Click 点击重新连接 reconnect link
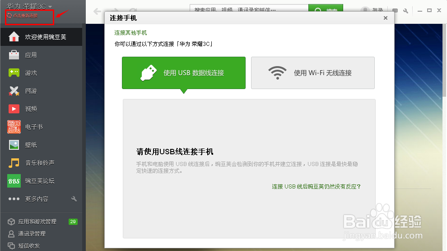The image size is (447, 251). point(25,16)
